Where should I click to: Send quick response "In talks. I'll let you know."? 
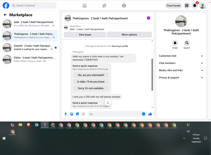click(91, 82)
